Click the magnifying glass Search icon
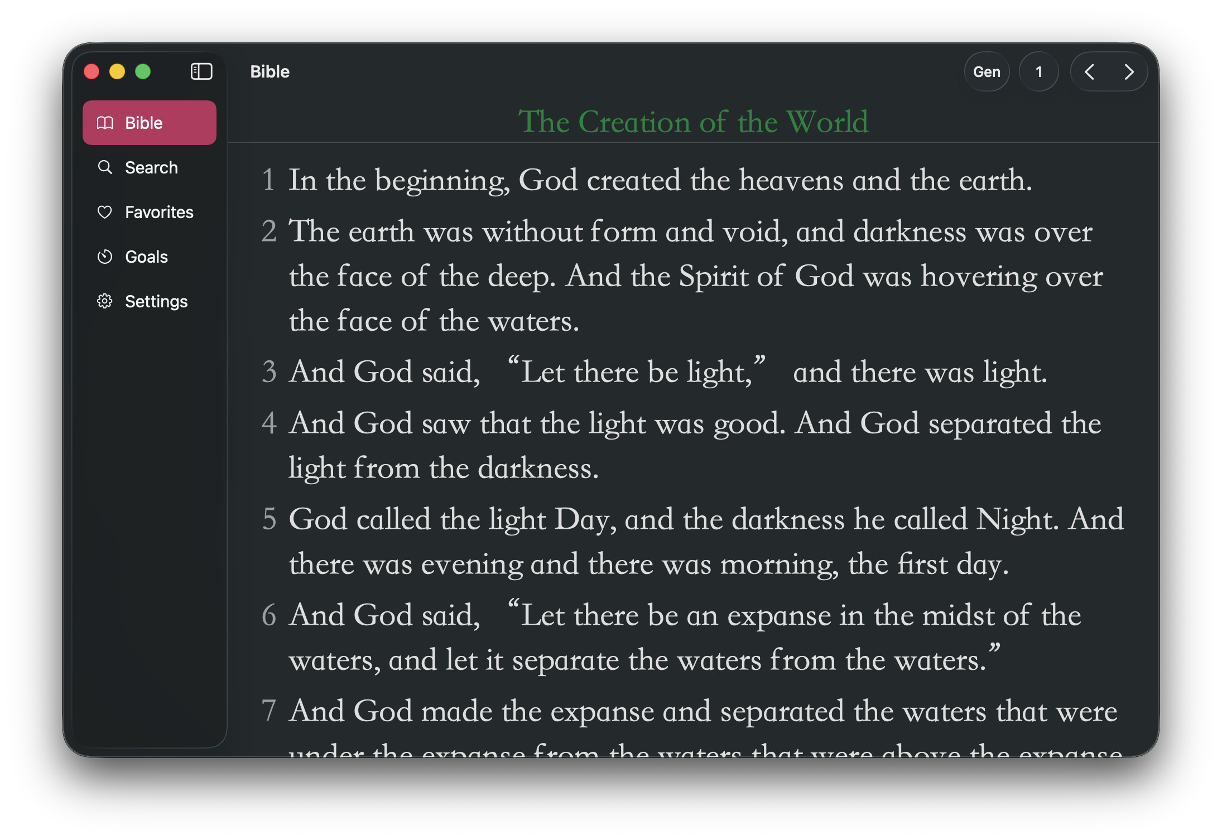Image resolution: width=1222 pixels, height=840 pixels. tap(105, 167)
